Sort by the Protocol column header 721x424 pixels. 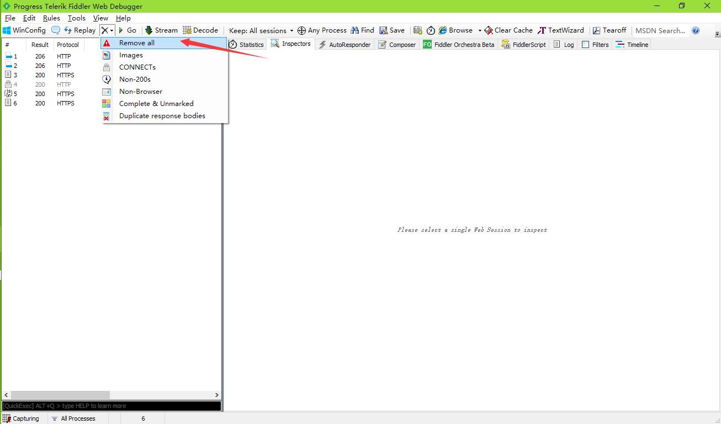click(x=68, y=45)
